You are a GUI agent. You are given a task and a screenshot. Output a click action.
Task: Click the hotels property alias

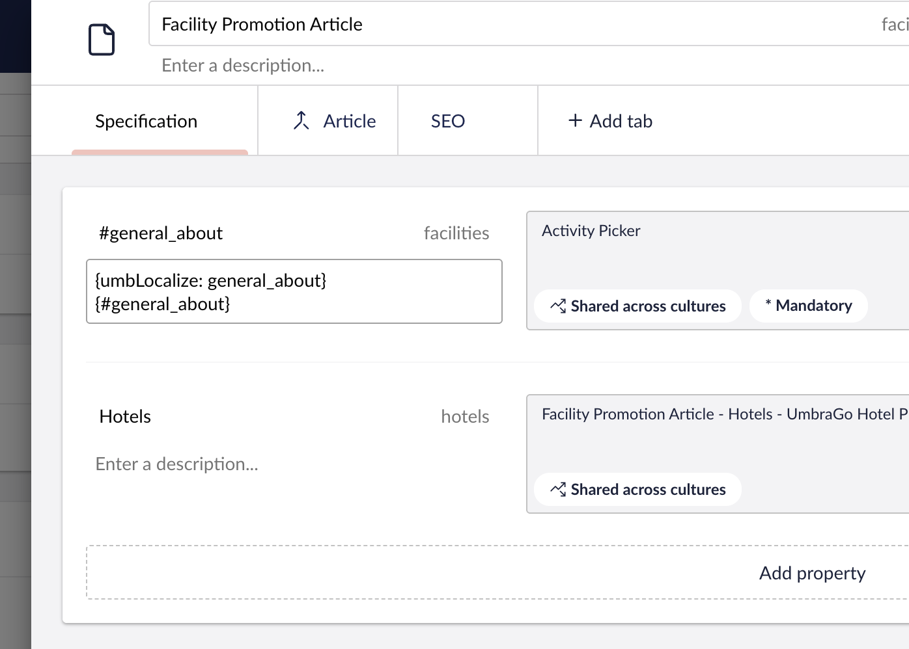pos(465,417)
